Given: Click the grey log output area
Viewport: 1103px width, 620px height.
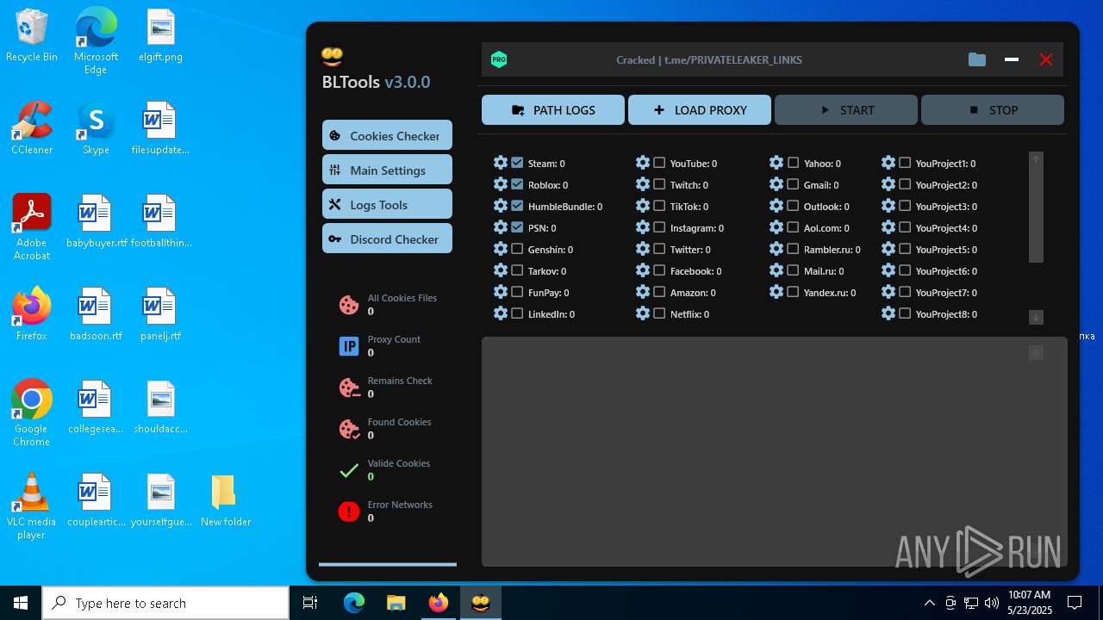Looking at the screenshot, I should [x=774, y=451].
